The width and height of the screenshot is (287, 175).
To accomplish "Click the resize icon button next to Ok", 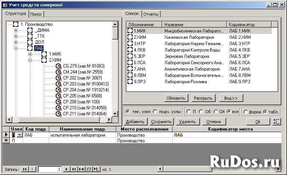I will point(277,122).
